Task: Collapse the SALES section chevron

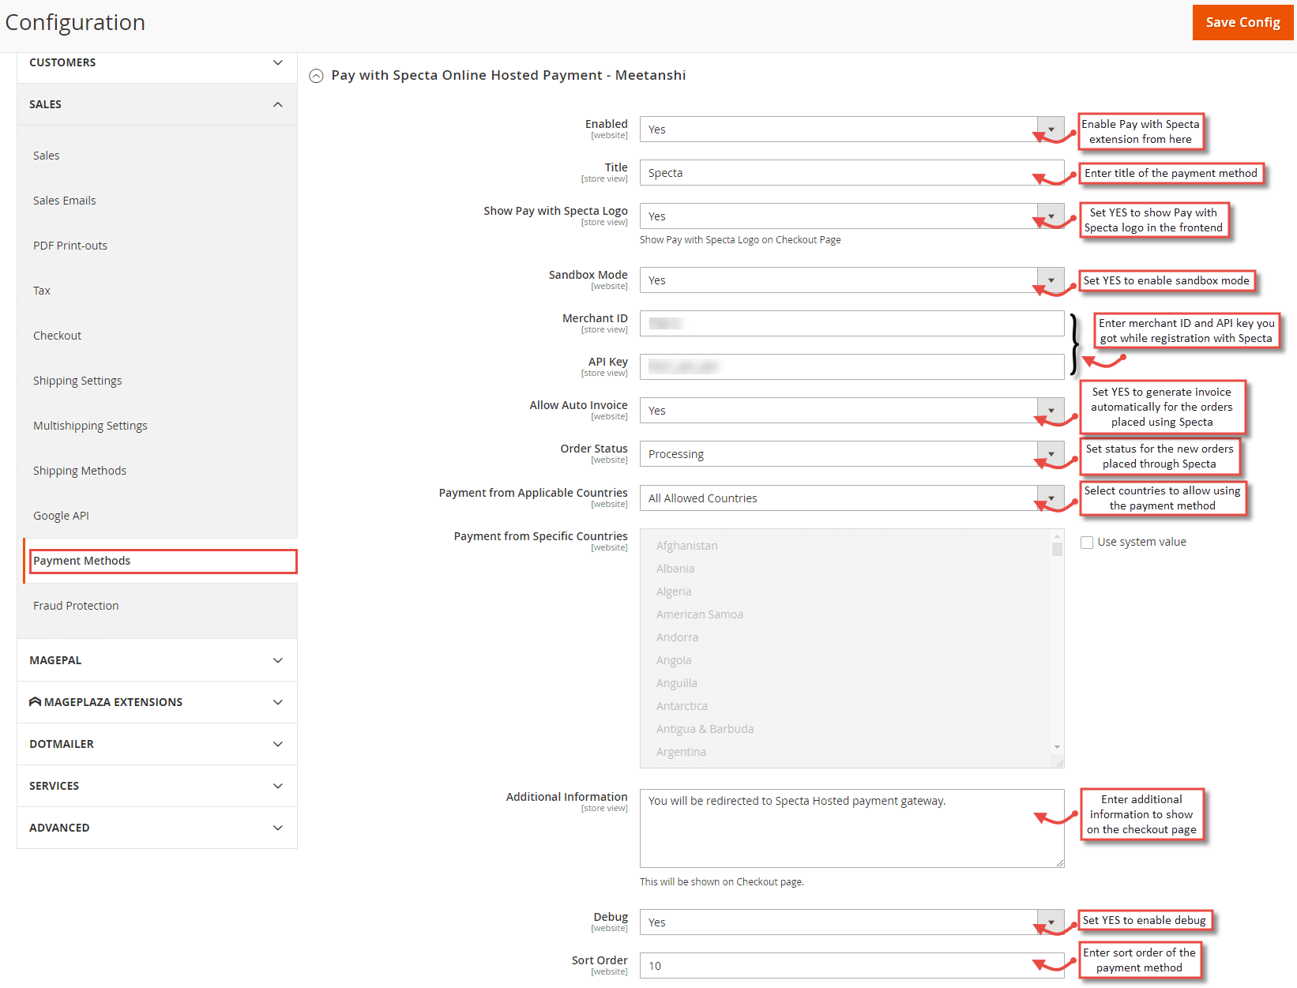Action: (278, 103)
